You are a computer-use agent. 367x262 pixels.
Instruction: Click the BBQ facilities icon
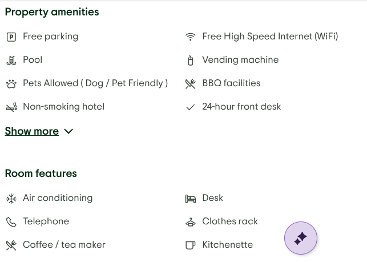point(191,84)
